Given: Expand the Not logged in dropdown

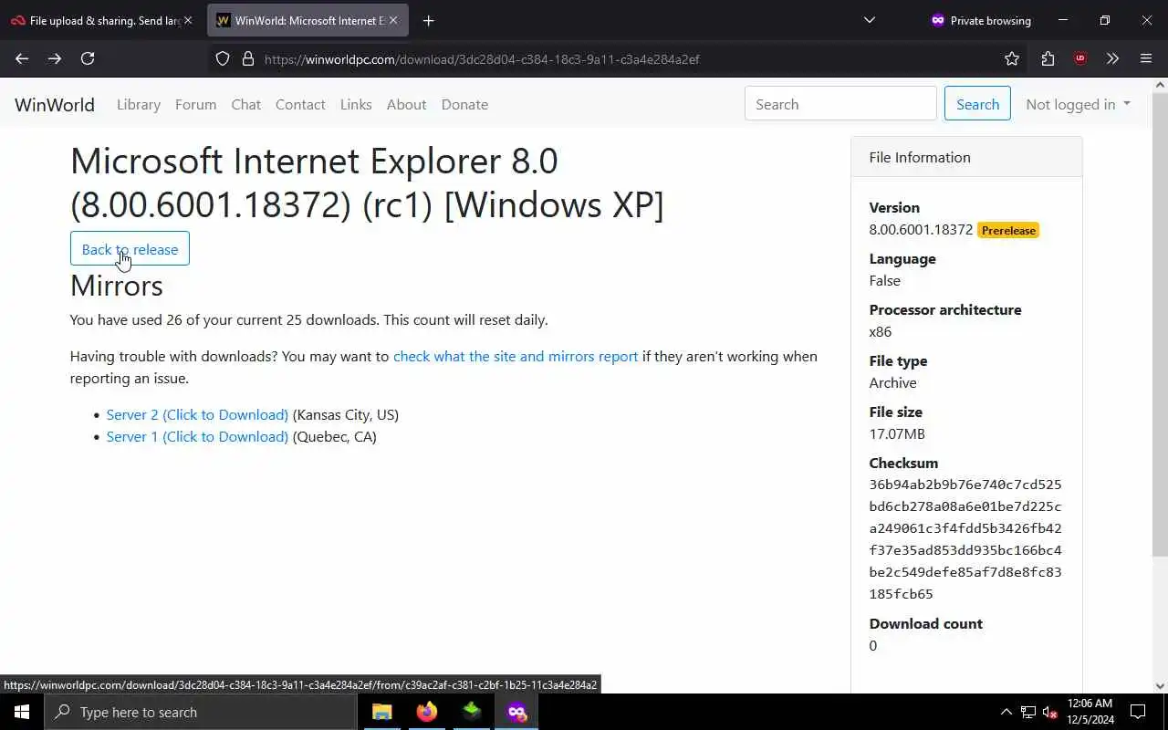Looking at the screenshot, I should pyautogui.click(x=1078, y=104).
